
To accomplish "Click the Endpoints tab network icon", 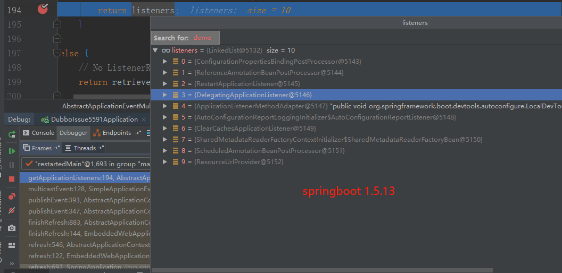I will pos(97,133).
